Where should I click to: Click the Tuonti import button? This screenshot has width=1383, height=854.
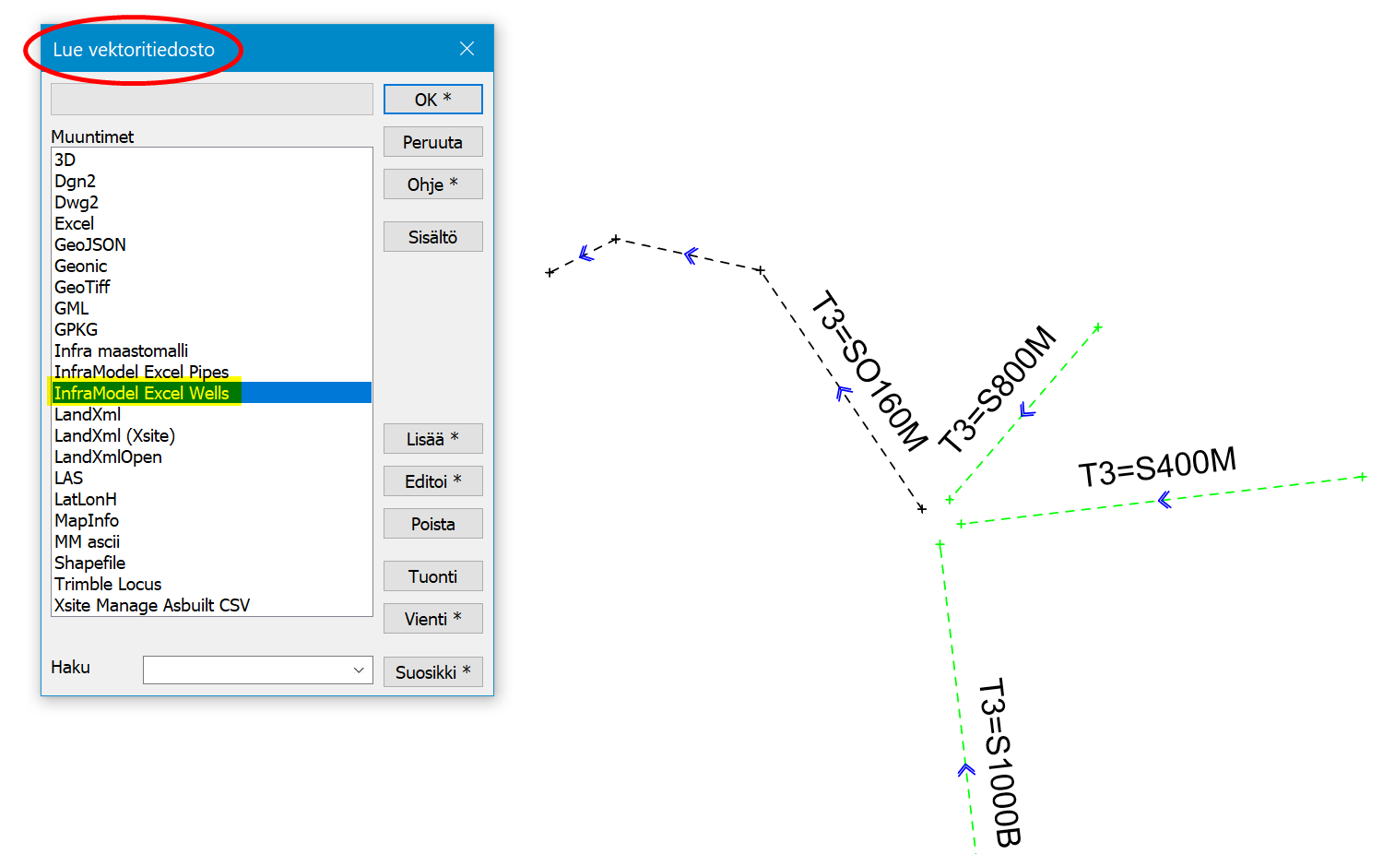pos(432,576)
